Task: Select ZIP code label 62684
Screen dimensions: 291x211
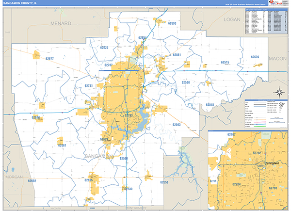Action: [x=142, y=38]
